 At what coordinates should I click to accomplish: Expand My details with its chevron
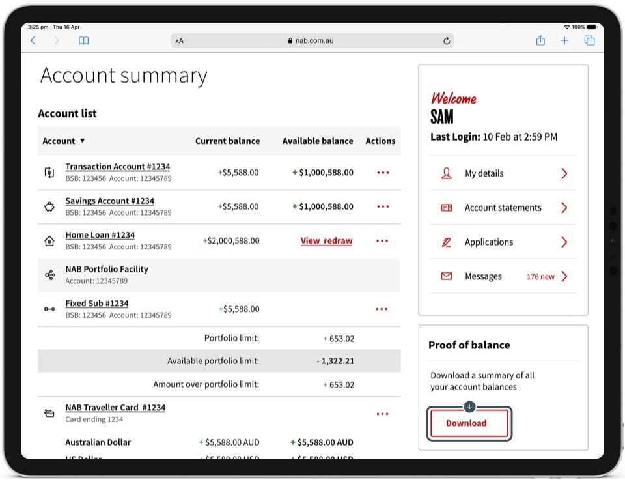click(x=564, y=173)
